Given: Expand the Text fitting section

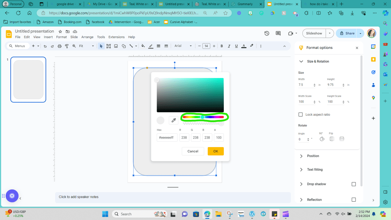Looking at the screenshot, I should (315, 170).
